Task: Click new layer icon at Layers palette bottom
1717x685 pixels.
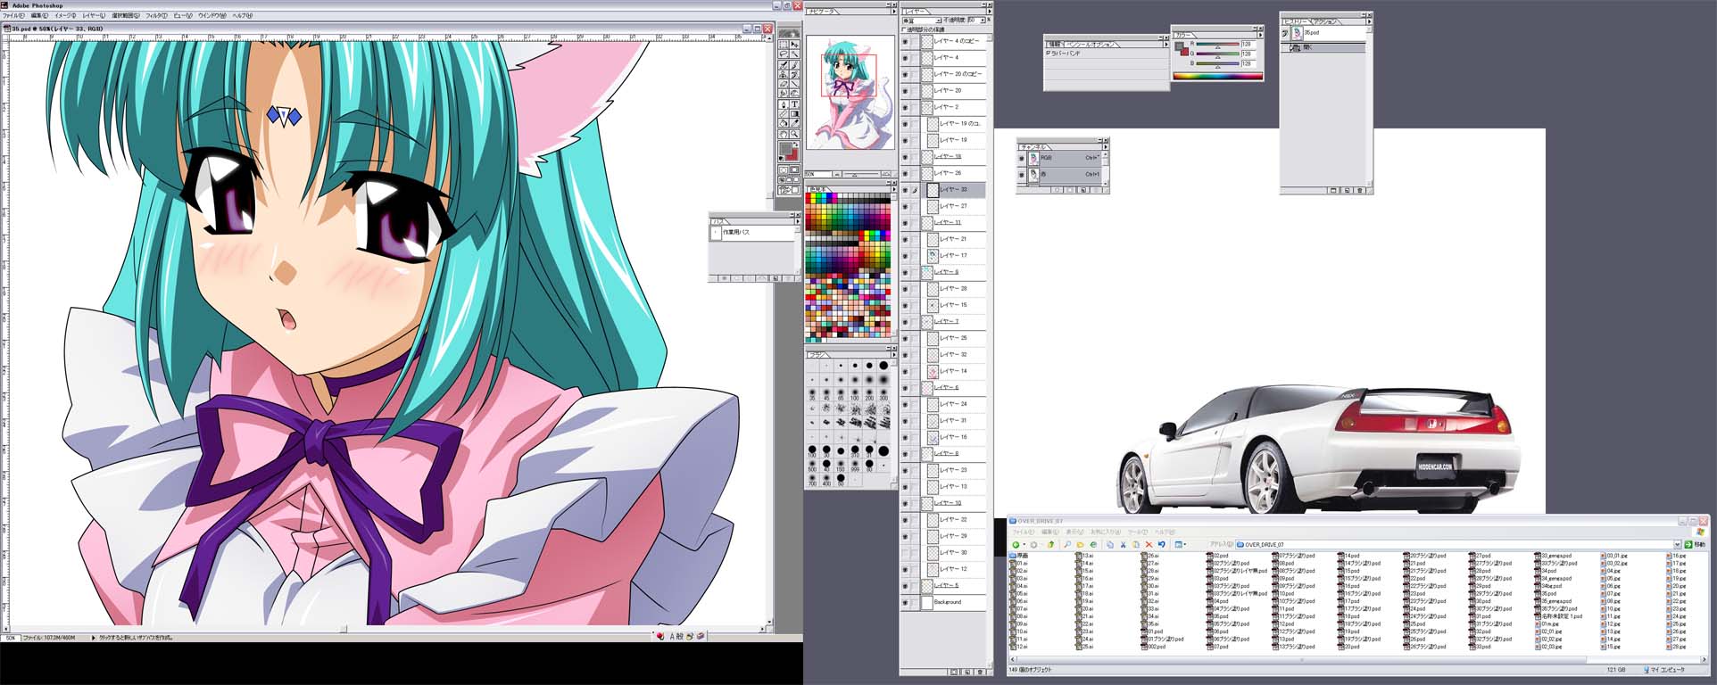Action: [967, 673]
